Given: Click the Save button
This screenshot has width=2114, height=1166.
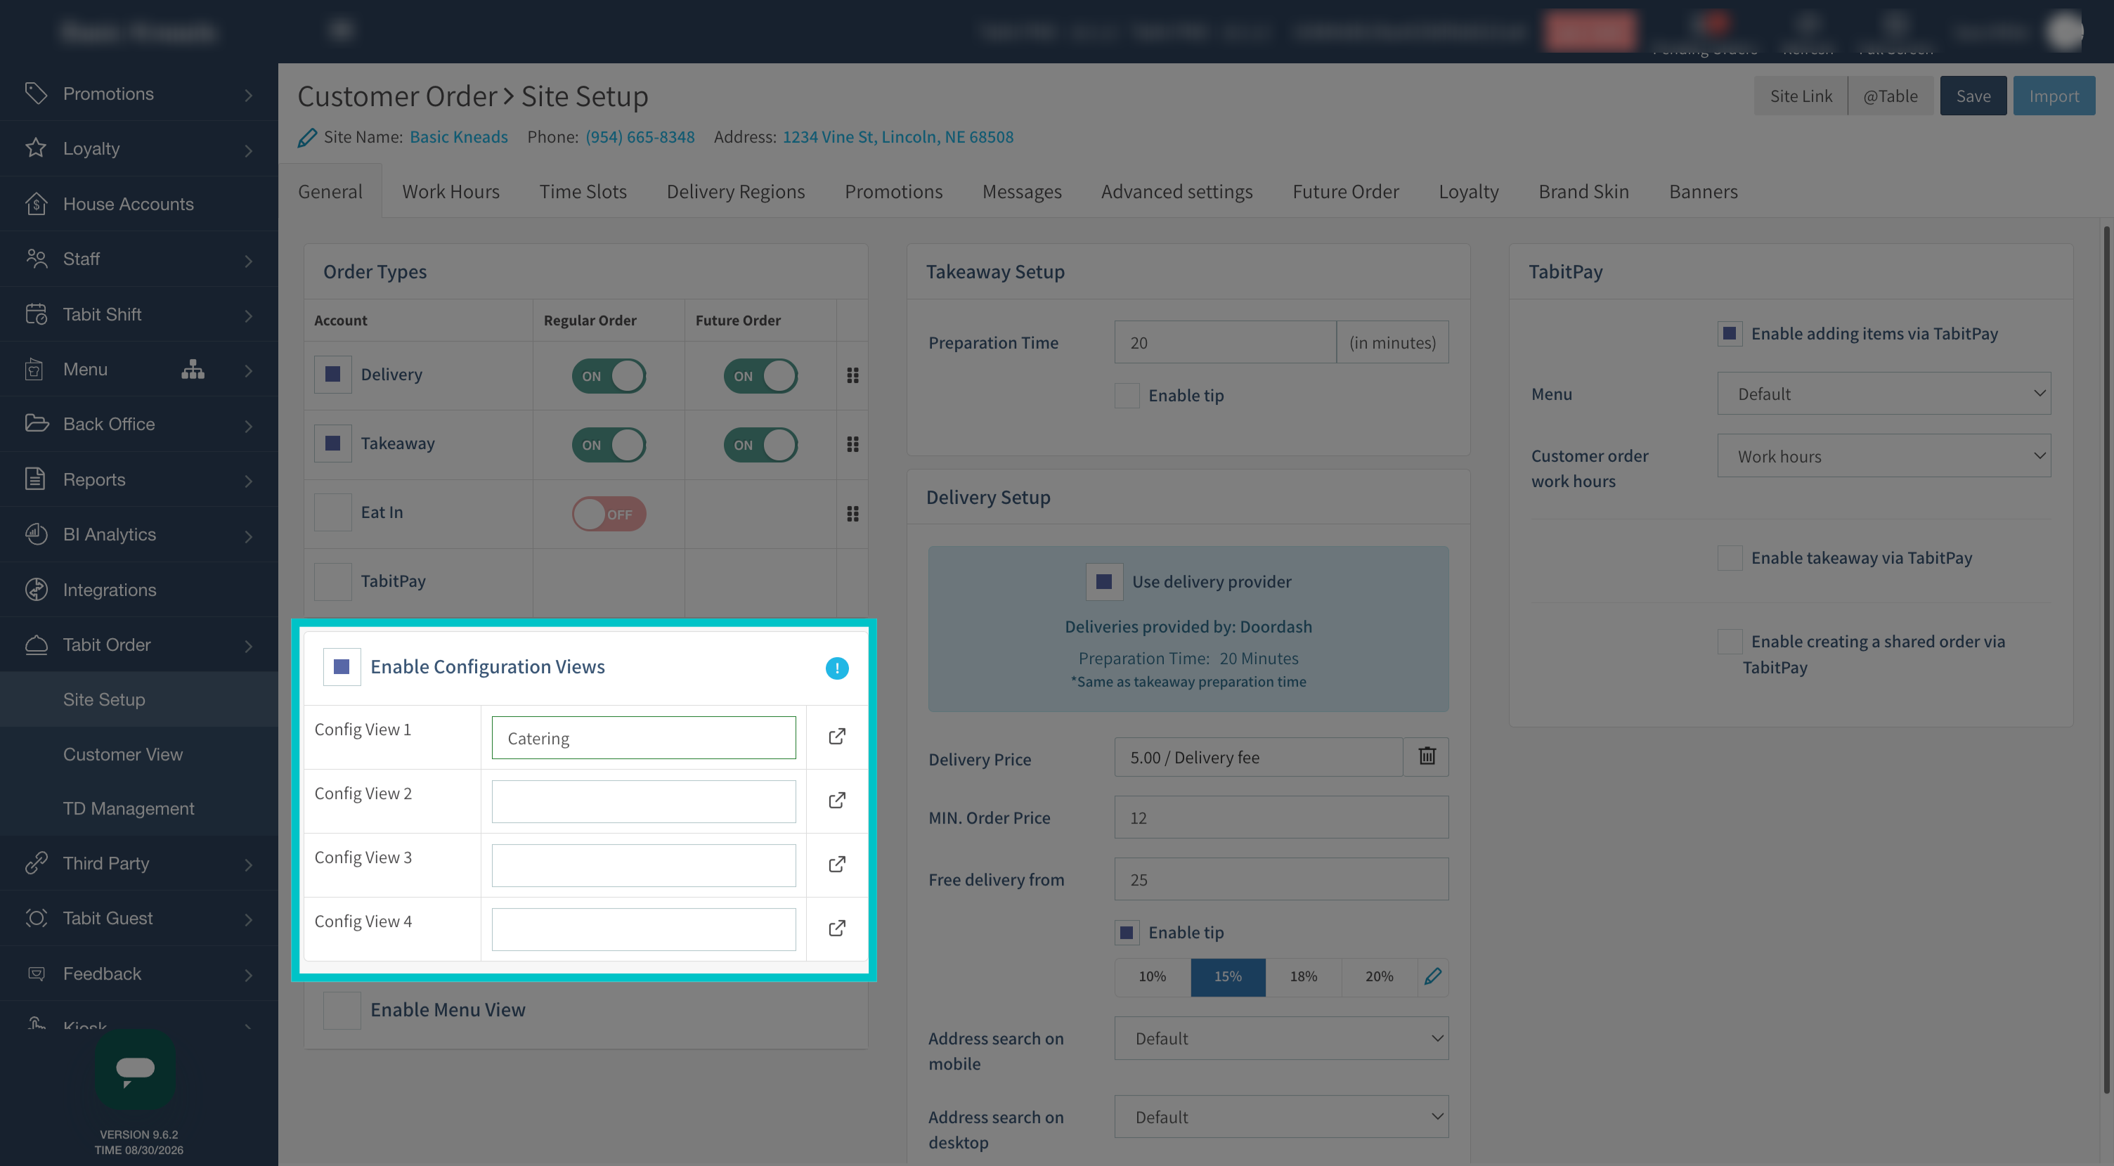Looking at the screenshot, I should coord(1973,96).
